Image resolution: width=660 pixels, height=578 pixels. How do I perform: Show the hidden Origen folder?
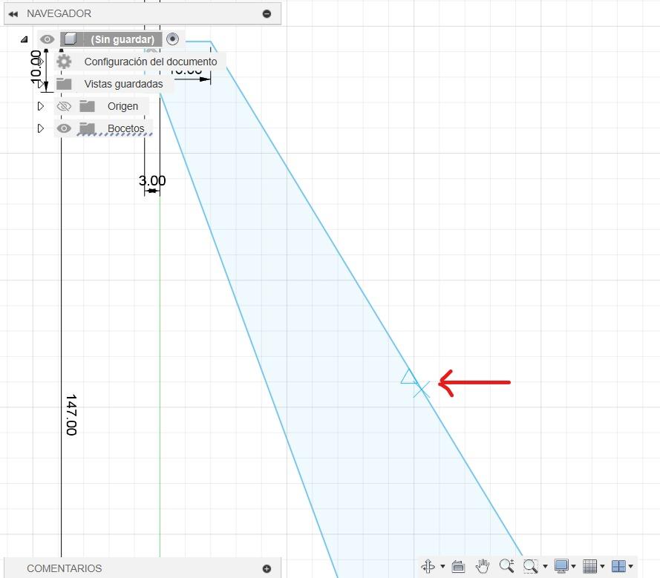pos(64,106)
